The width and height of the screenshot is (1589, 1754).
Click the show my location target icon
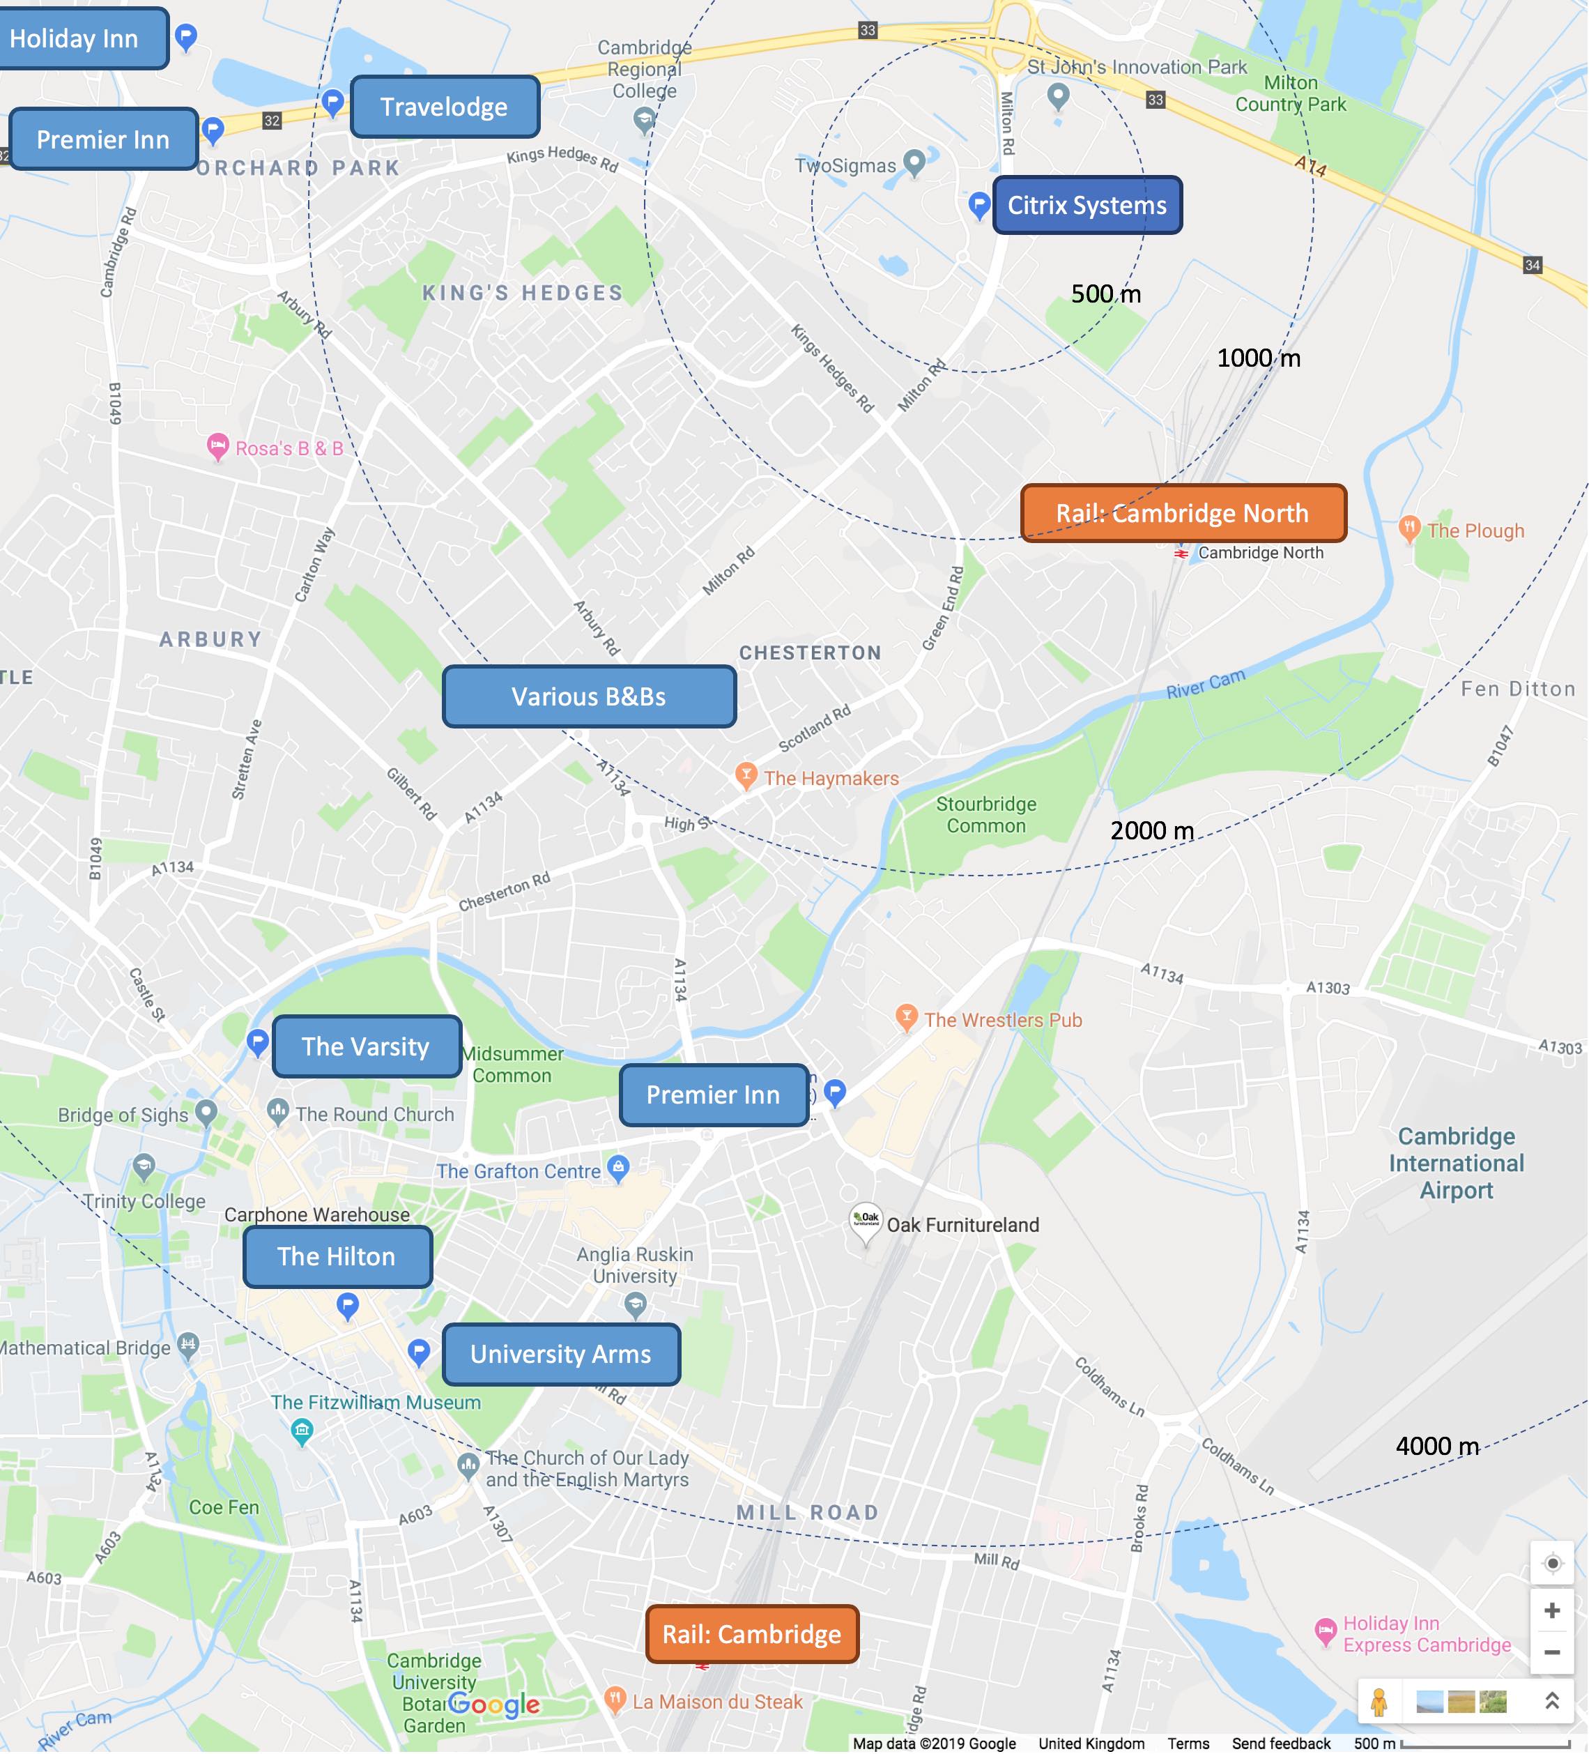(1551, 1564)
